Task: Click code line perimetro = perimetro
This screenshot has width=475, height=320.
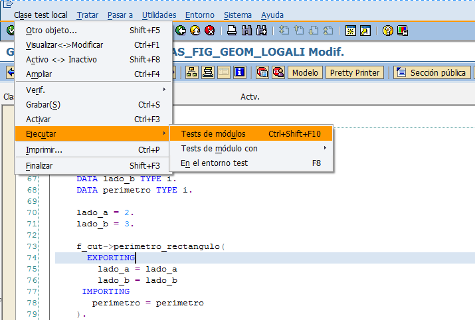Action: pos(148,303)
